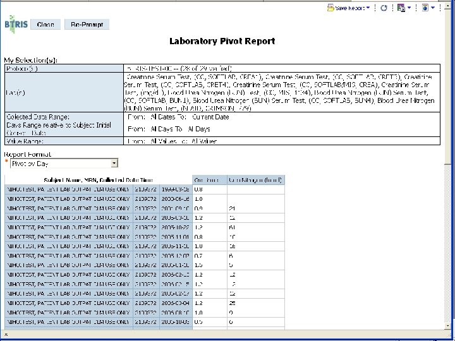Refresh the report with the circular arrow icon

[384, 8]
